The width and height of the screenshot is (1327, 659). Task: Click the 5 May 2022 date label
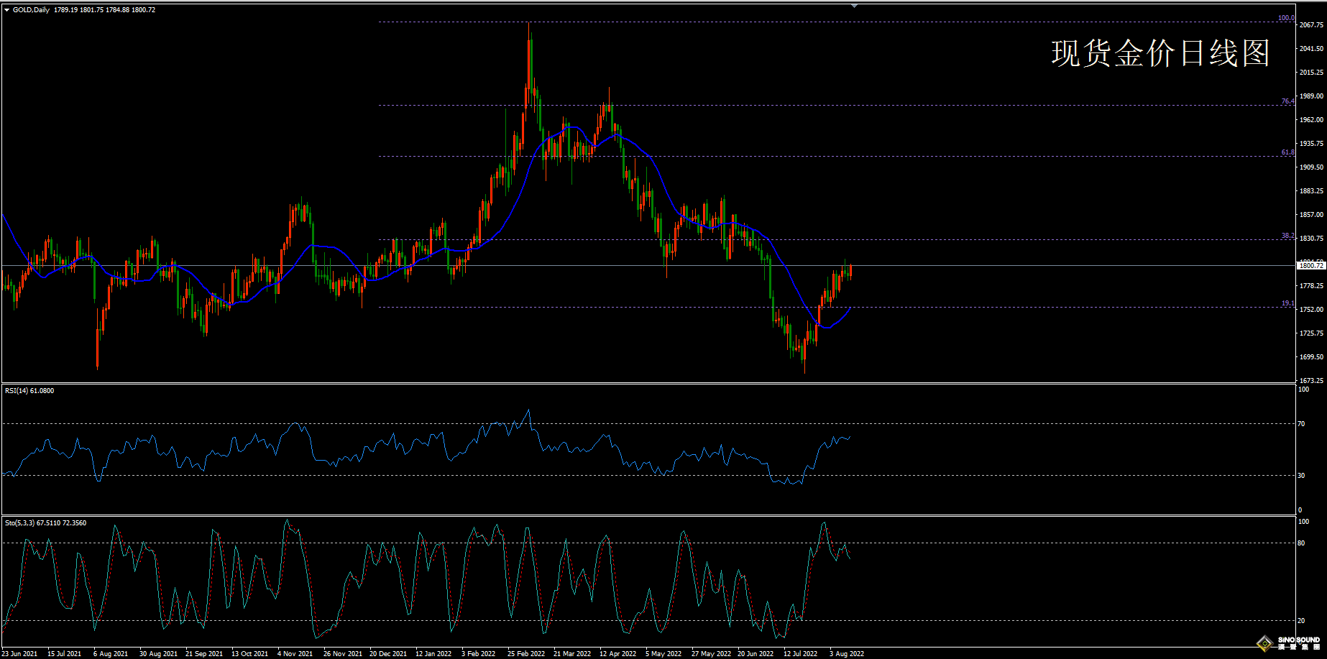pyautogui.click(x=663, y=654)
